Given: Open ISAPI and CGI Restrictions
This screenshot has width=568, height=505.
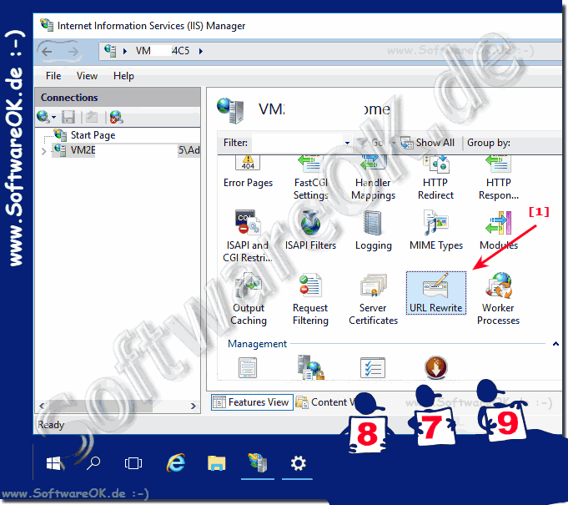Looking at the screenshot, I should coord(248,236).
